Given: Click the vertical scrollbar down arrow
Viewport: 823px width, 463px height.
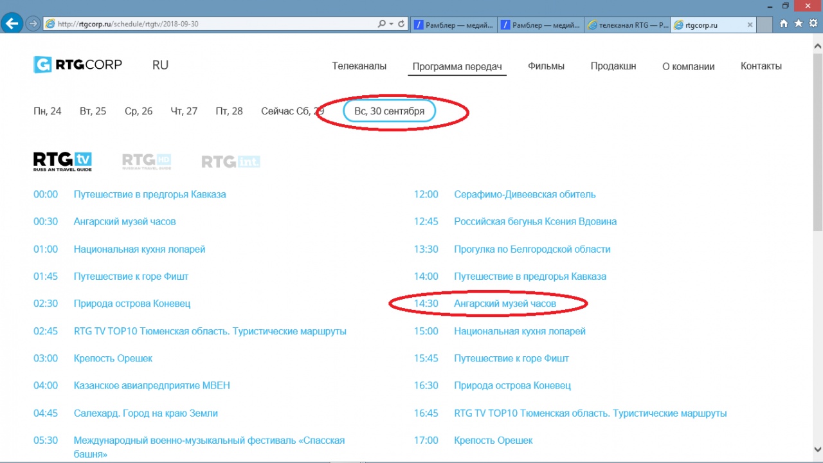Looking at the screenshot, I should [x=817, y=449].
